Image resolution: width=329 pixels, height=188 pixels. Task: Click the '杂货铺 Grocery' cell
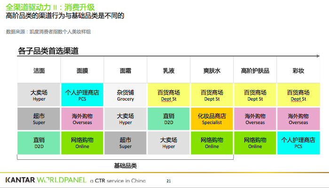pyautogui.click(x=125, y=95)
